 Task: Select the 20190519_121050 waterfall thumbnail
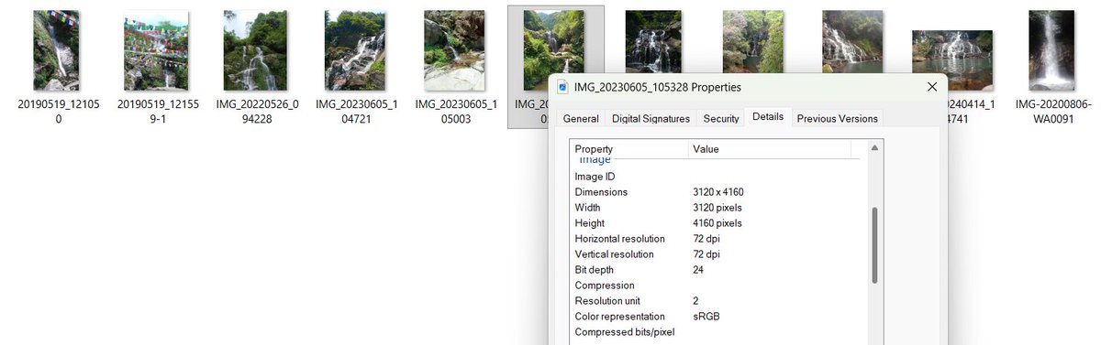click(x=56, y=50)
